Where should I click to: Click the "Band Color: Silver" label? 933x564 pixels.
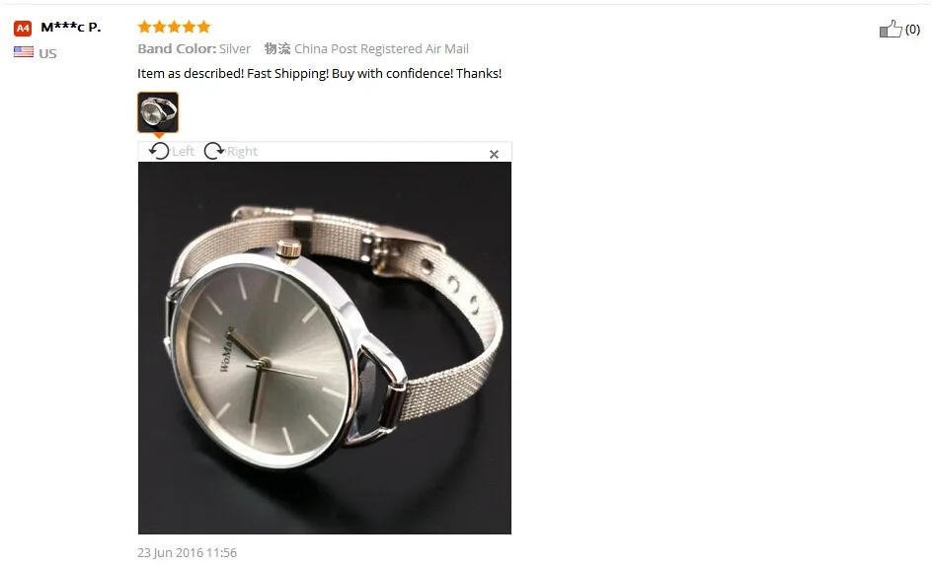pos(194,48)
